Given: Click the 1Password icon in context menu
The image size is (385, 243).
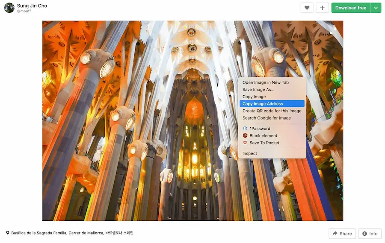Looking at the screenshot, I should pos(245,129).
